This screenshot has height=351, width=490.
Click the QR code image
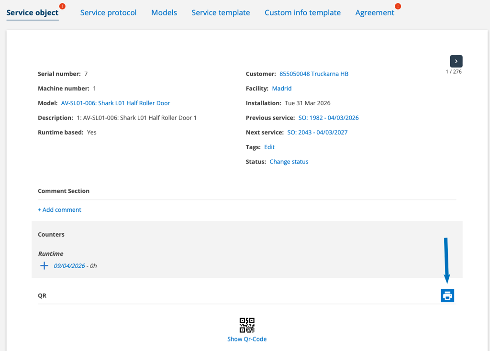(x=247, y=325)
